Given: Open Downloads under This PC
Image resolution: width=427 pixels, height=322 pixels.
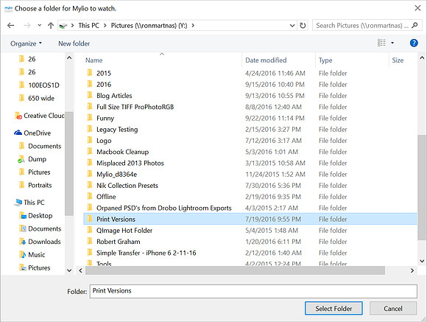Looking at the screenshot, I should click(44, 242).
